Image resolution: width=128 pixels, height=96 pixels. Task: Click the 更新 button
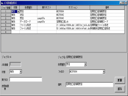pos(120,80)
